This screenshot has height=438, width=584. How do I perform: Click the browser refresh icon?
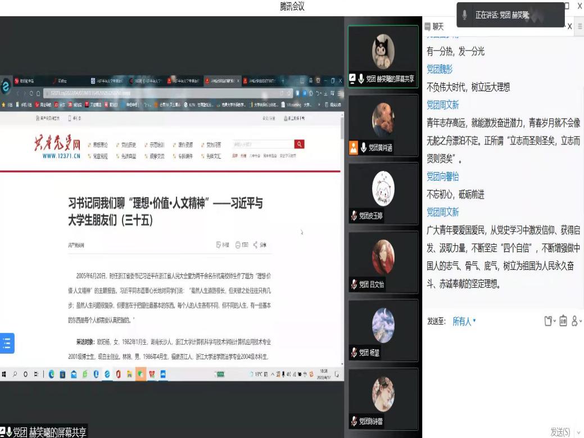point(31,93)
